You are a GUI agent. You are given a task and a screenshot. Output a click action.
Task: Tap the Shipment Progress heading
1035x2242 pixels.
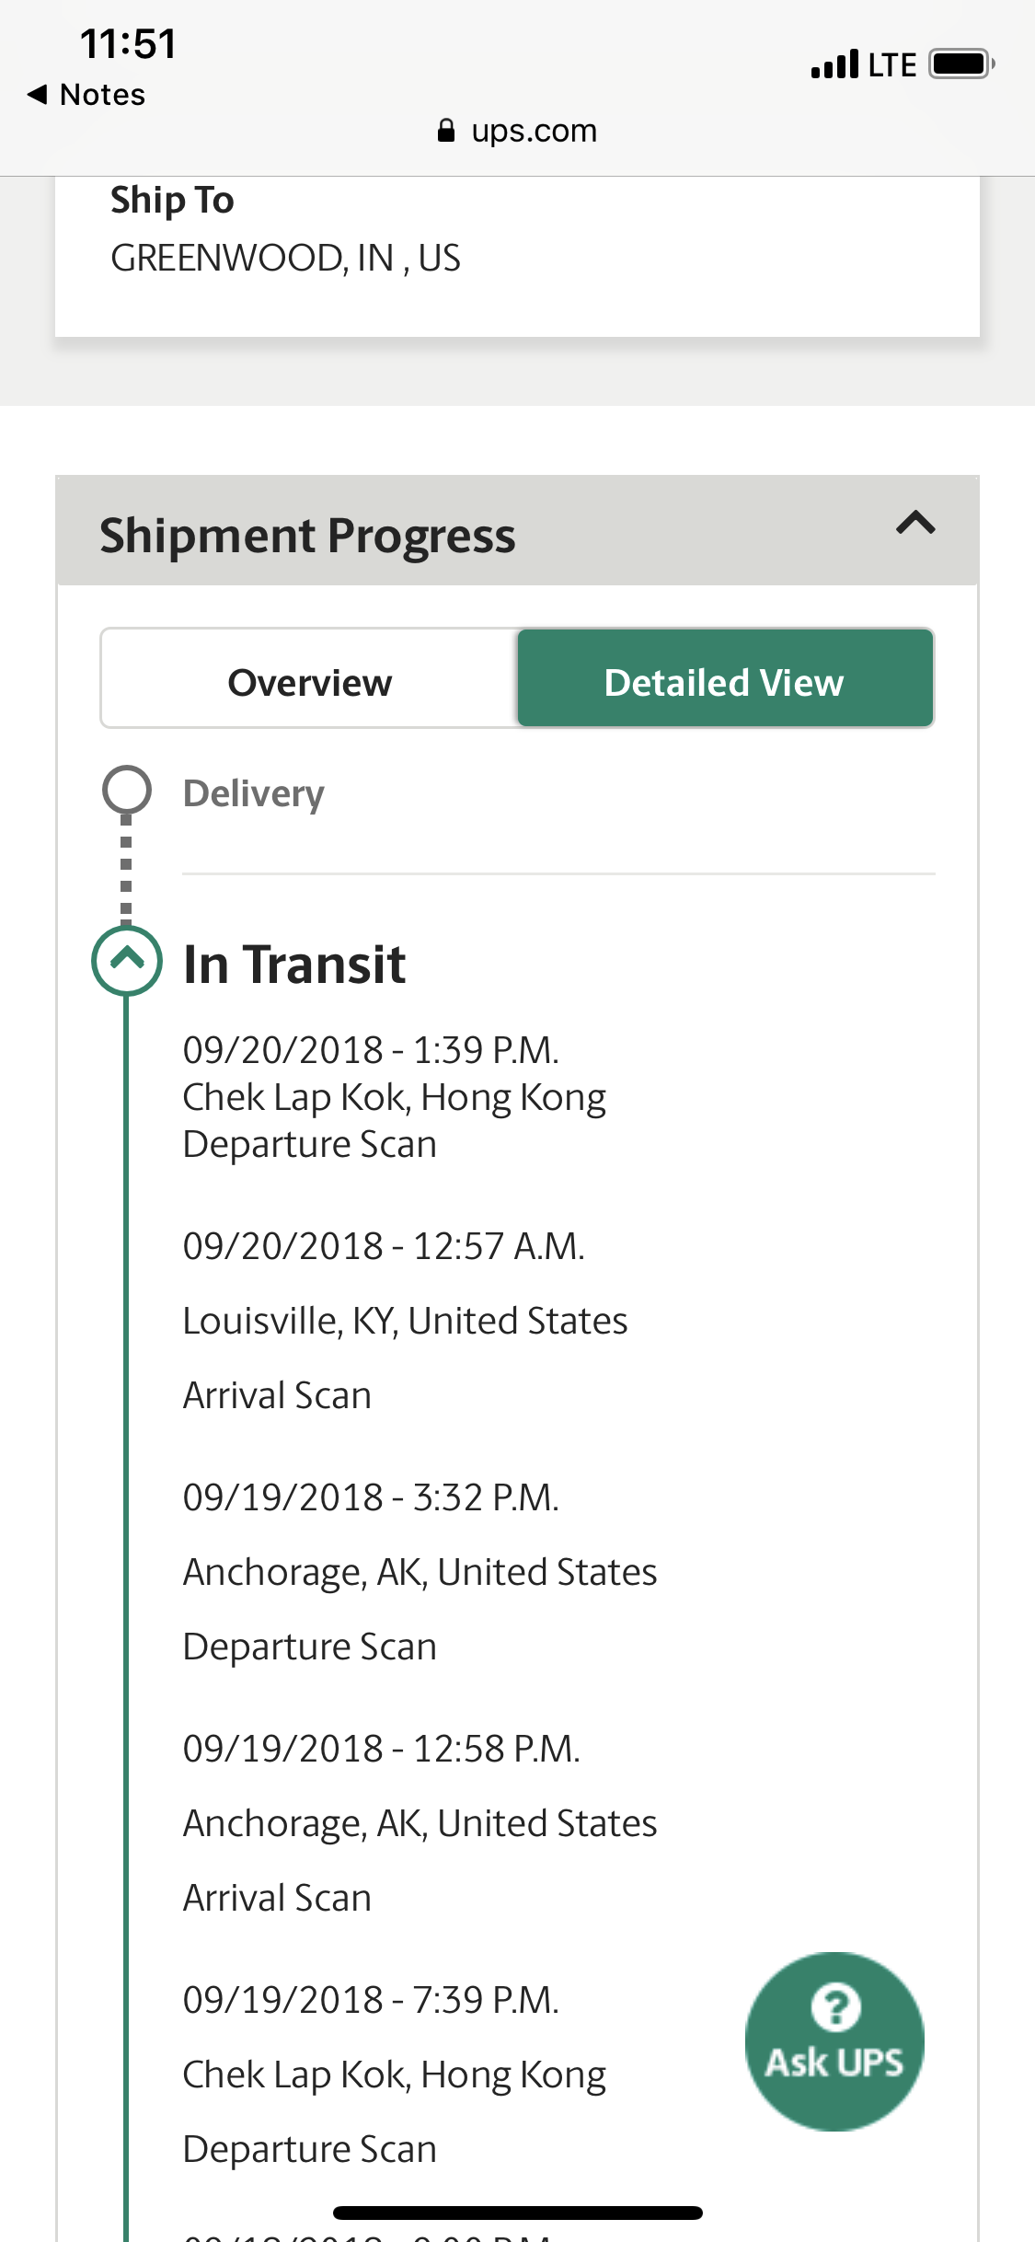pos(307,535)
